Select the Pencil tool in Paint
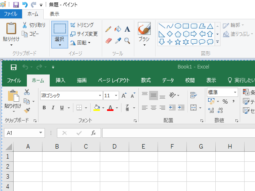This screenshot has height=191, width=255. coord(108,29)
